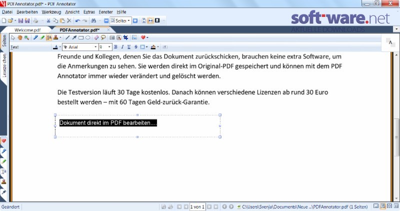Click the vertical scrollbar thumb
Image resolution: width=400 pixels, height=211 pixels.
396,137
